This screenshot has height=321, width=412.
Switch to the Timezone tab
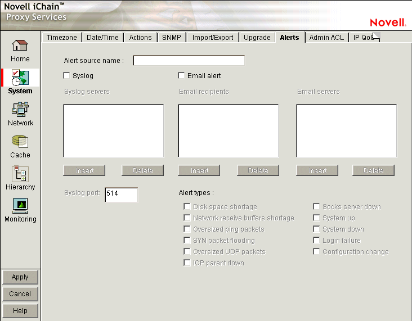[62, 38]
